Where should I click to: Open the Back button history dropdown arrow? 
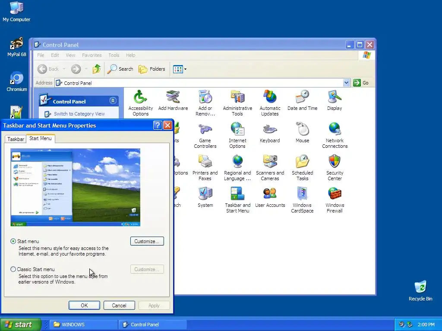(64, 69)
